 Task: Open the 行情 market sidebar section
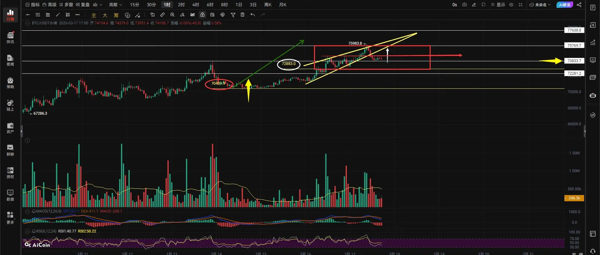pos(10,15)
